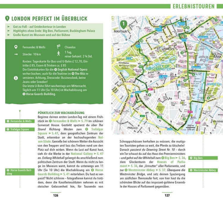Open the Horse Guards Building sidebar label
The image size is (223, 200).
tap(20, 172)
